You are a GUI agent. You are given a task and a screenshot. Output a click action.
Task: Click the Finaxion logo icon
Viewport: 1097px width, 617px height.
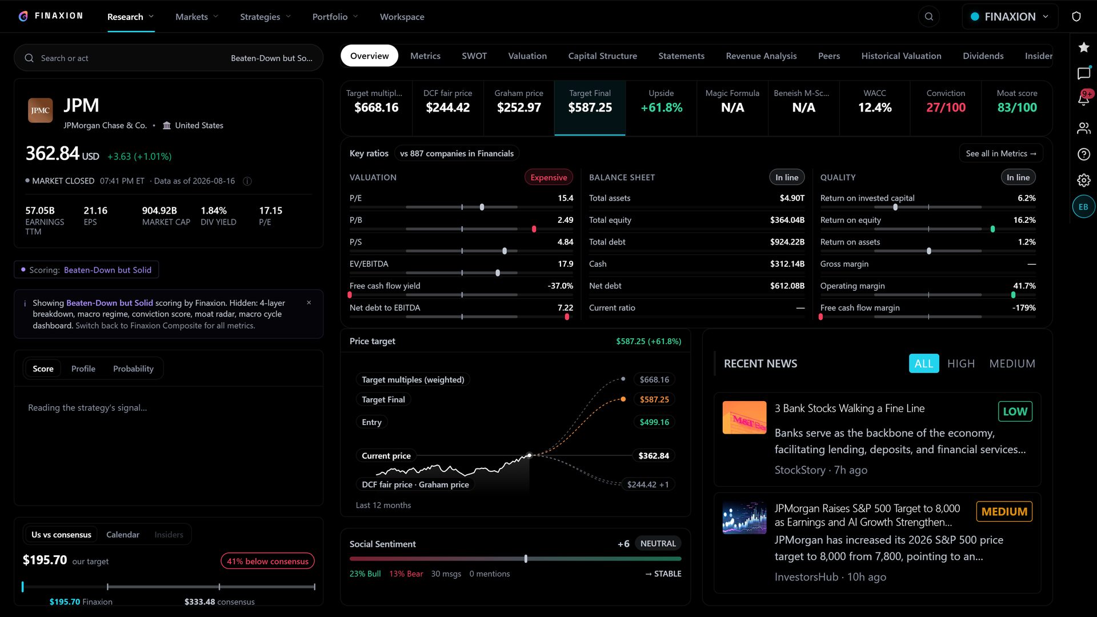click(x=23, y=17)
